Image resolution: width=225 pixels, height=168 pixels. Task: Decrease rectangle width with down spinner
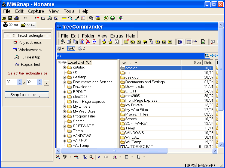(x=20, y=84)
